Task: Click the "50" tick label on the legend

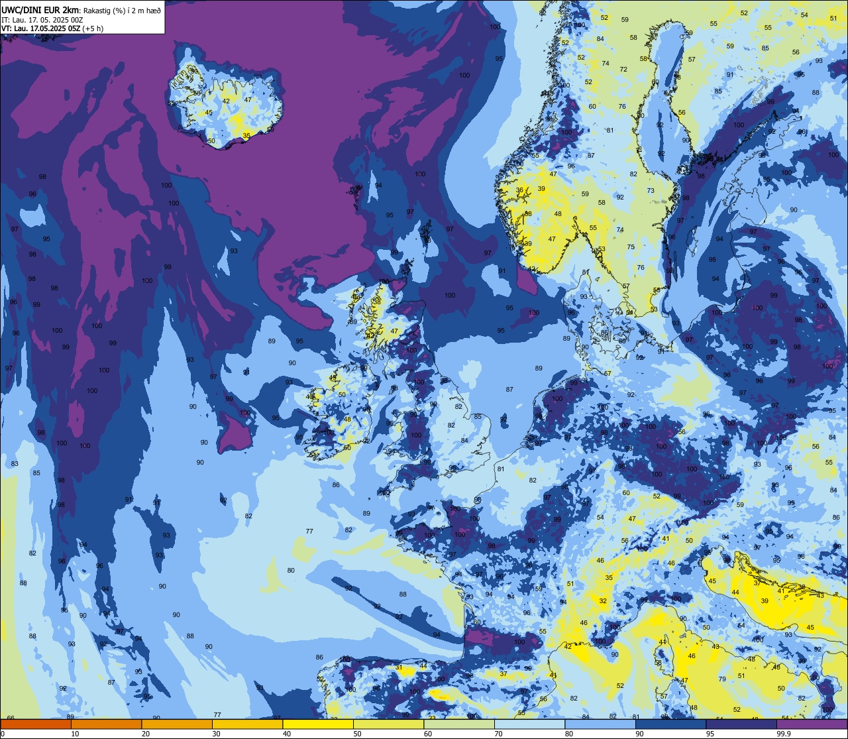Action: pyautogui.click(x=357, y=734)
